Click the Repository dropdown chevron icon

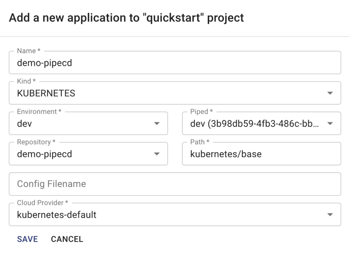point(157,154)
